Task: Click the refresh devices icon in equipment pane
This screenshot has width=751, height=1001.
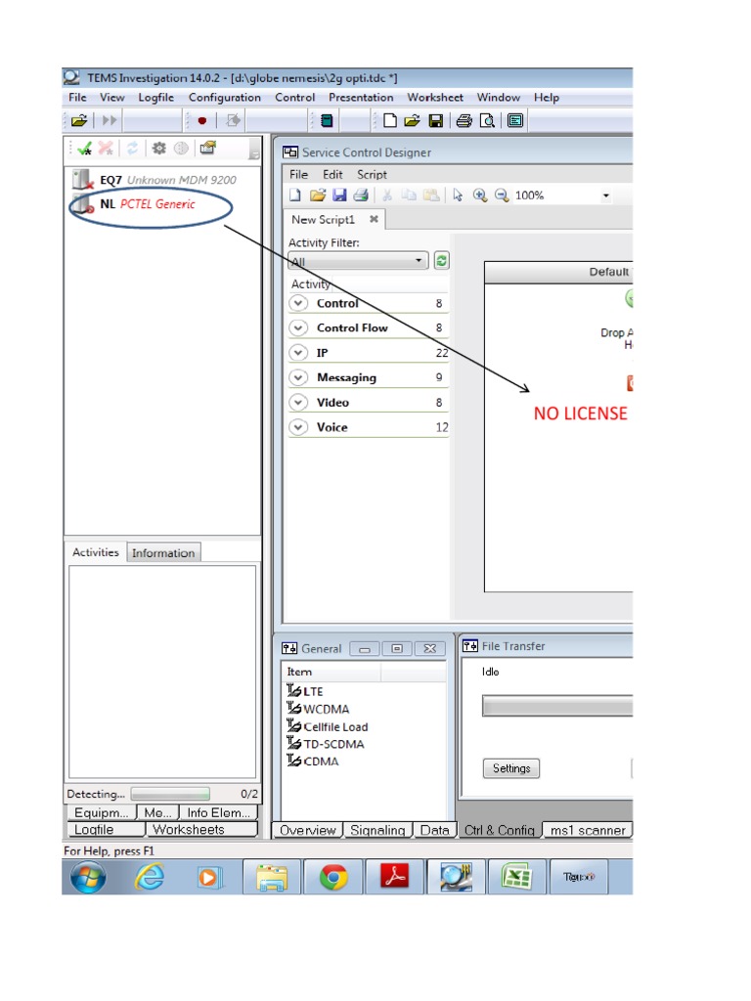Action: 132,149
